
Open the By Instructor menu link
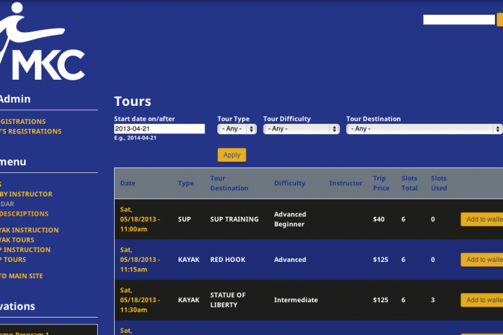[26, 194]
